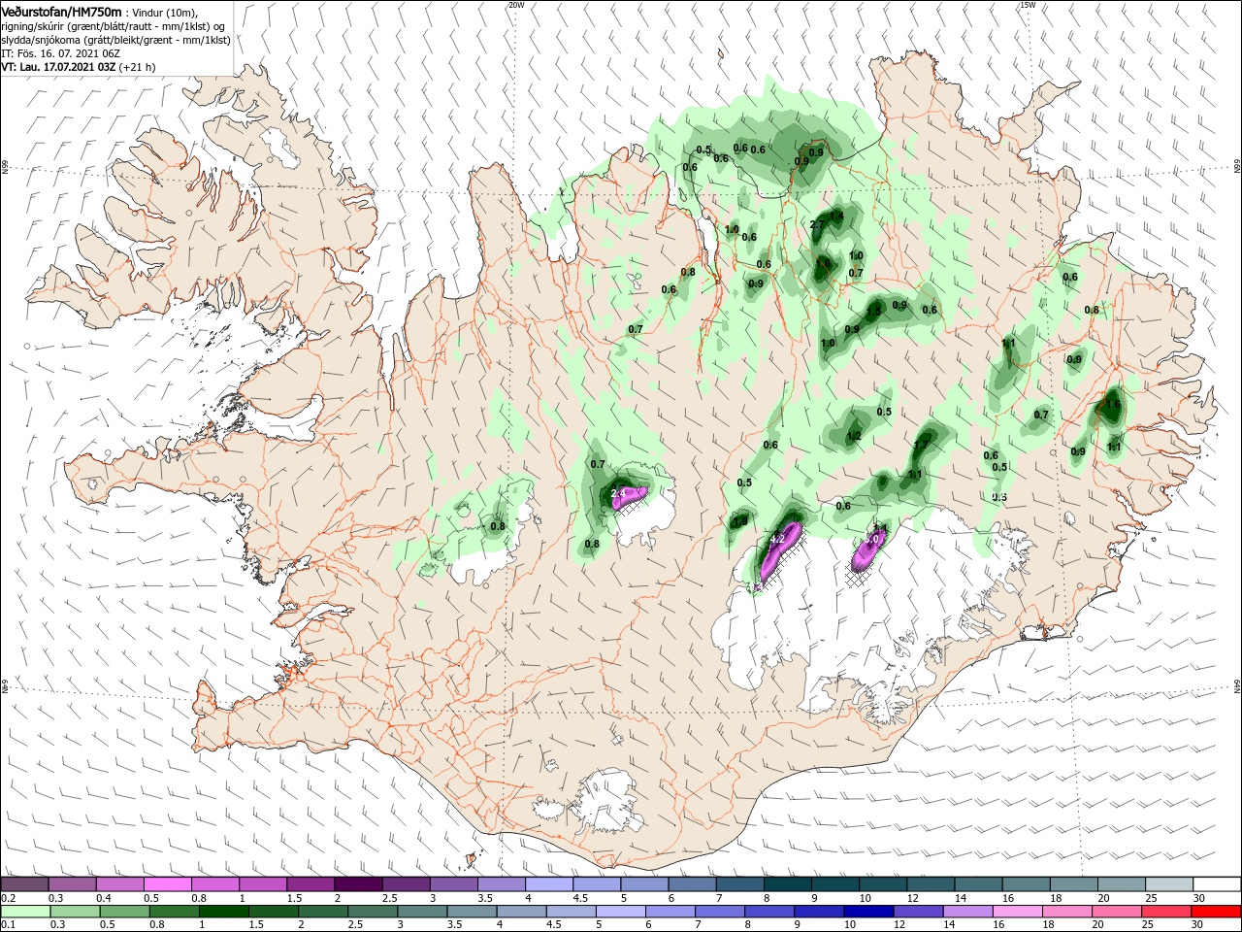
Task: Click the 2.7 precipitation value in the north
Action: [x=817, y=225]
